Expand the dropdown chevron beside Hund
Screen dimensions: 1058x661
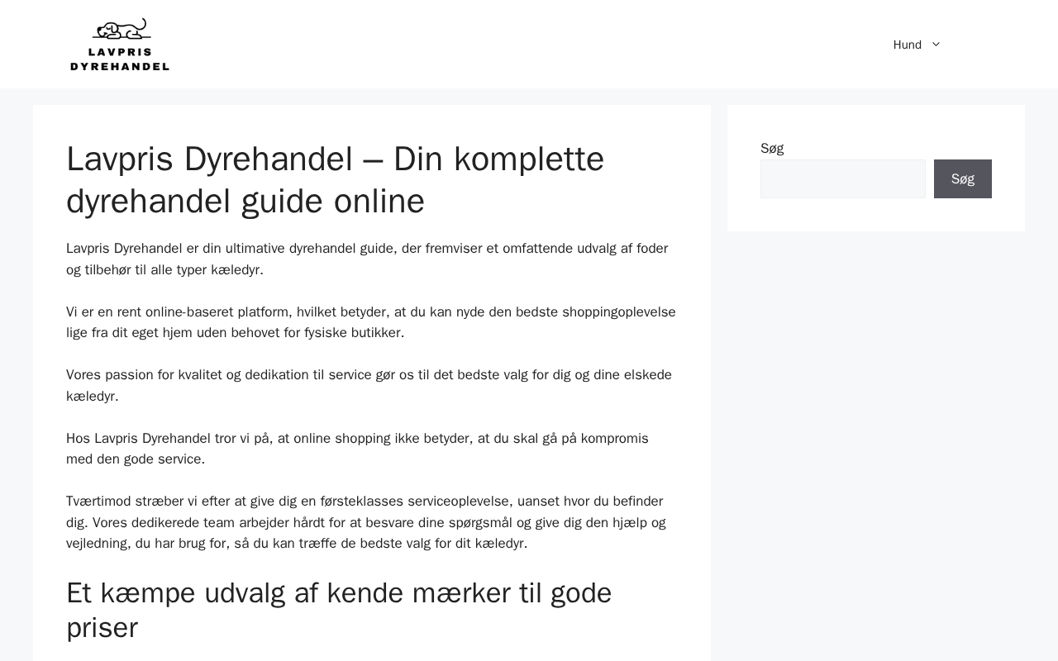point(936,45)
